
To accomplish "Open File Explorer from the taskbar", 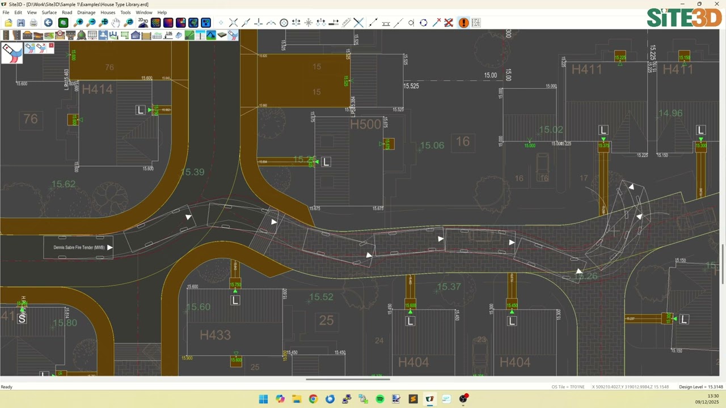I will [297, 399].
